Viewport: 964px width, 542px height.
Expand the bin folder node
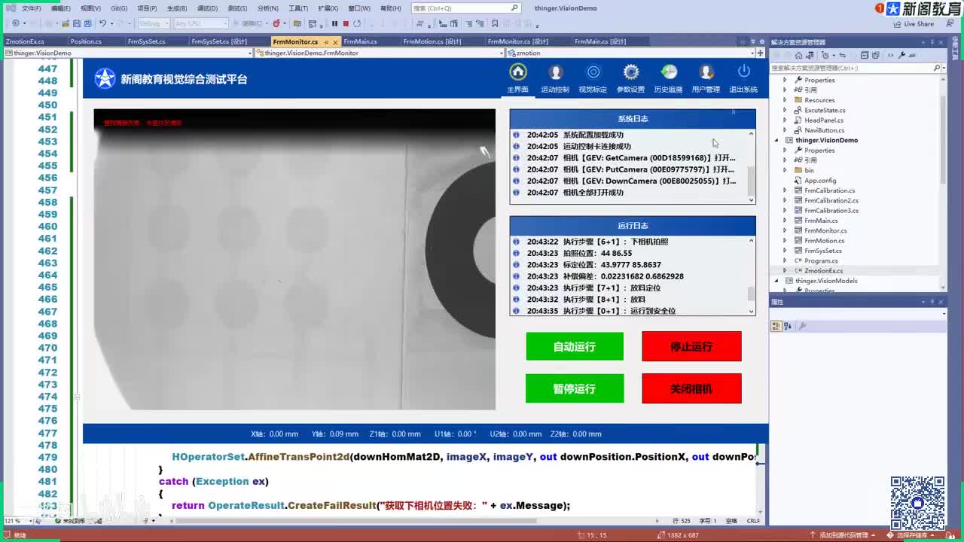pyautogui.click(x=786, y=170)
